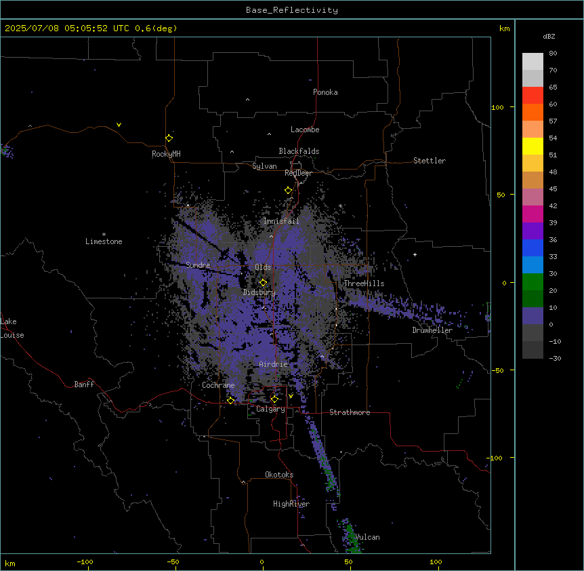Click the Ponoka map label
The image size is (584, 571).
click(325, 92)
